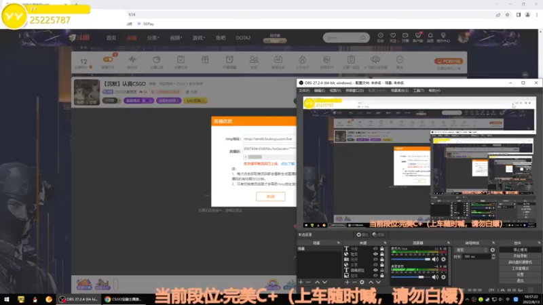Open the 帮助(H) menu in OBS
Screen dimensions: 543x305
[x=434, y=91]
